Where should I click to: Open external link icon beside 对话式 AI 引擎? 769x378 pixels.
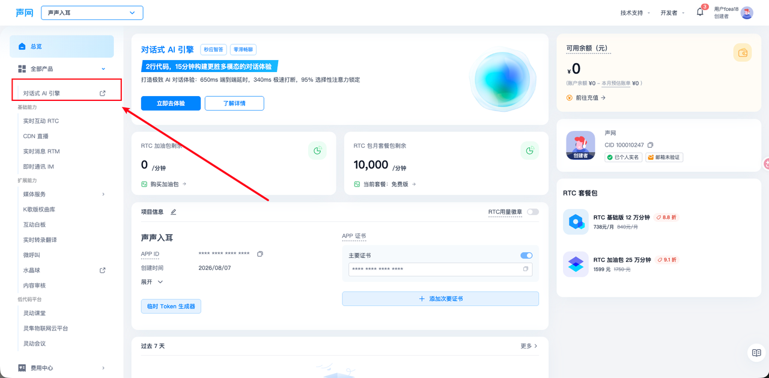(103, 93)
